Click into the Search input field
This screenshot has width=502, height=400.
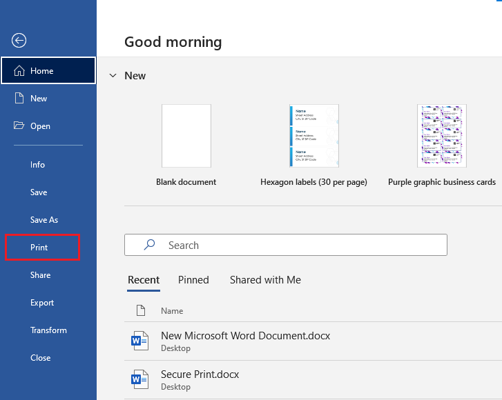(x=286, y=245)
